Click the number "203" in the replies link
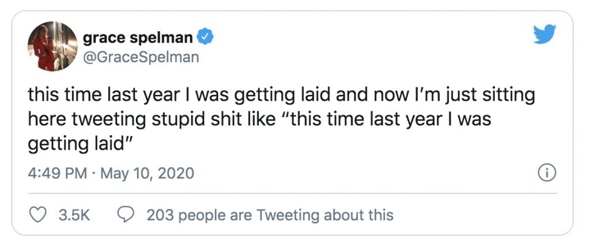The height and width of the screenshot is (252, 590). tap(161, 215)
